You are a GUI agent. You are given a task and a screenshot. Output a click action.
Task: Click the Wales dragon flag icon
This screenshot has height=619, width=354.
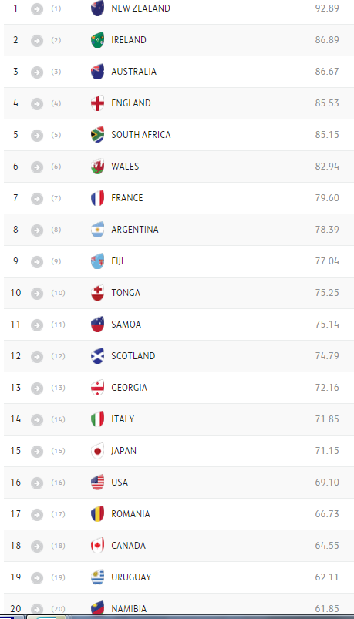tap(98, 167)
